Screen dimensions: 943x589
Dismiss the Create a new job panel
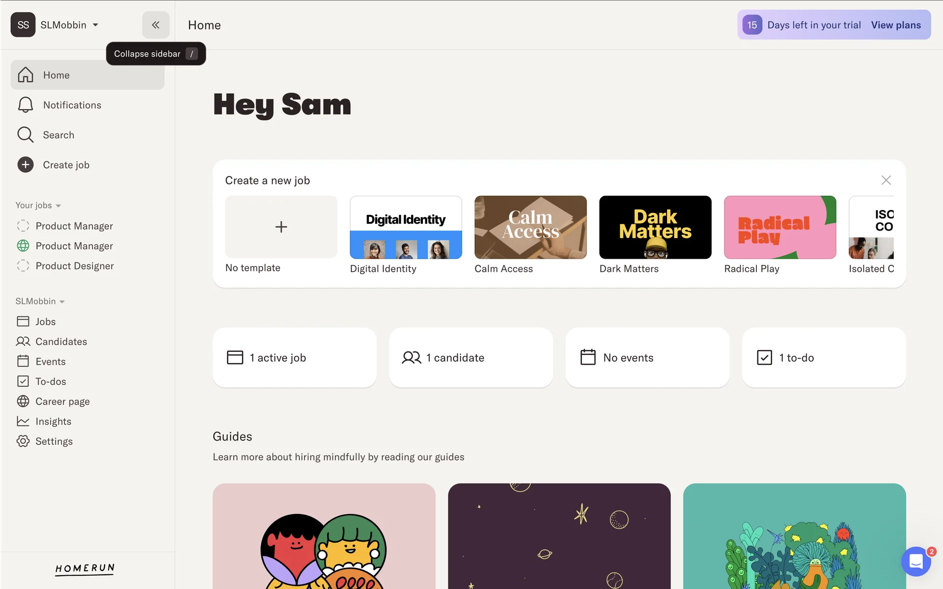[x=886, y=180]
